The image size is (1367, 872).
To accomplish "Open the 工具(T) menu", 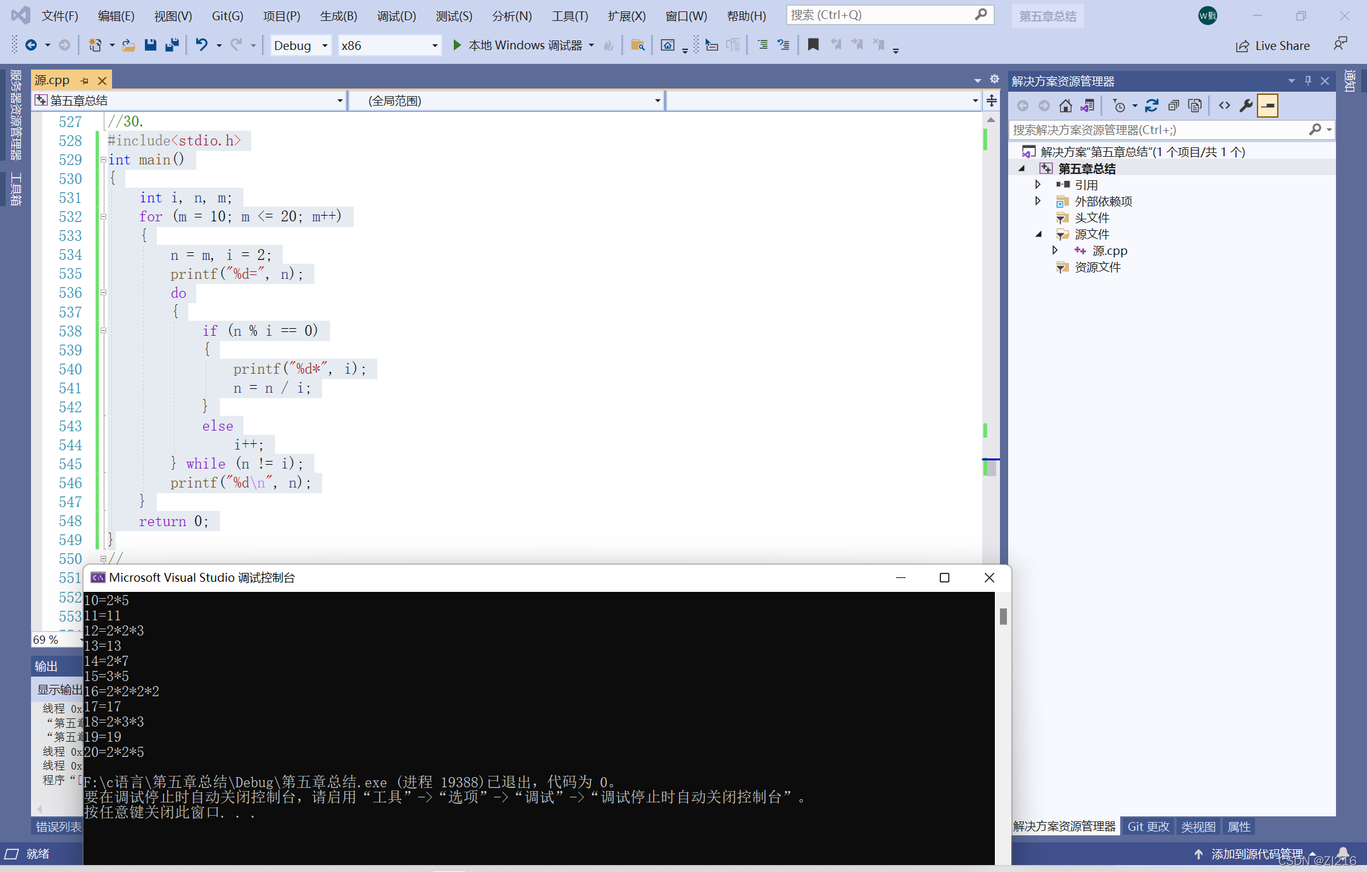I will tap(570, 16).
